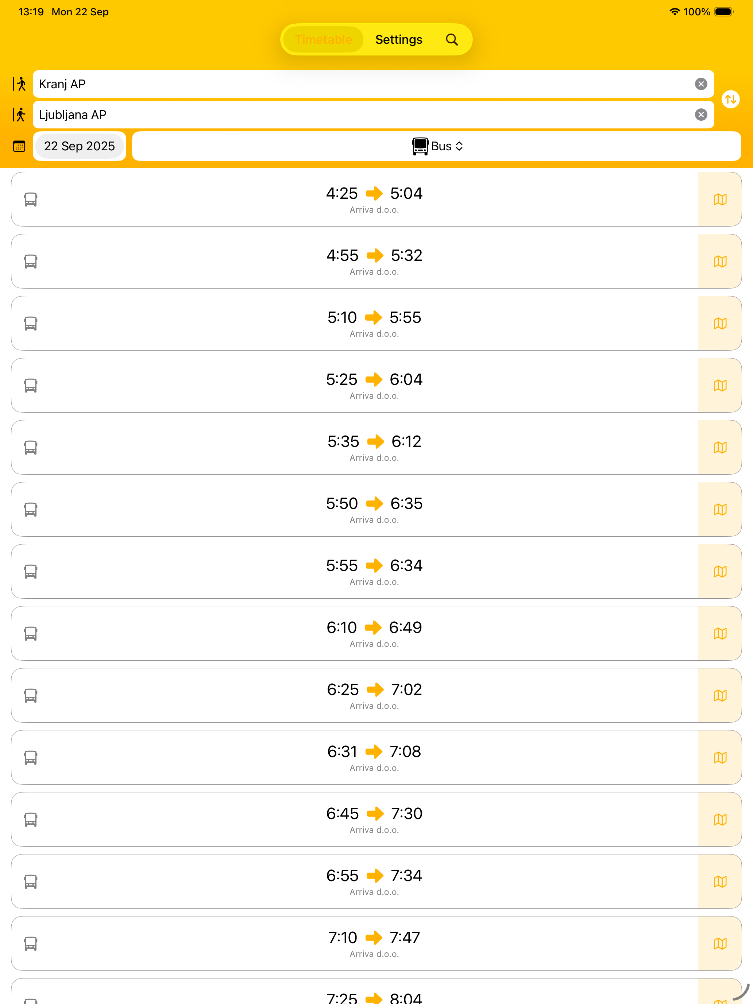This screenshot has height=1004, width=753.
Task: Click the calendar icon beside the date
Action: click(19, 146)
